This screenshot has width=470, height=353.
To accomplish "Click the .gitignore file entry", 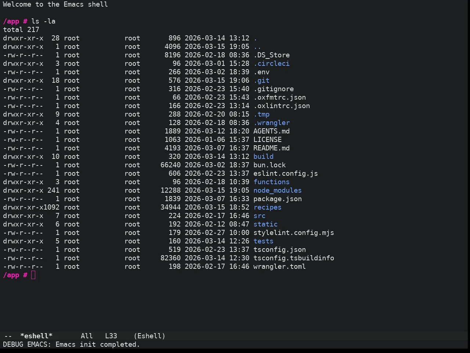I will 274,89.
